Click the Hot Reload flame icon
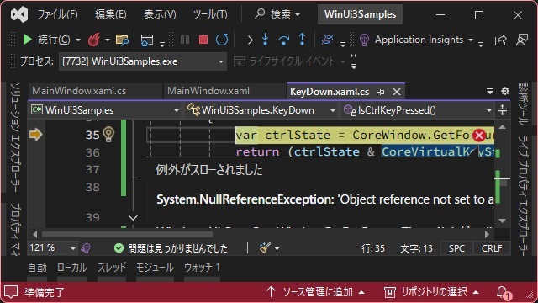 pyautogui.click(x=93, y=40)
